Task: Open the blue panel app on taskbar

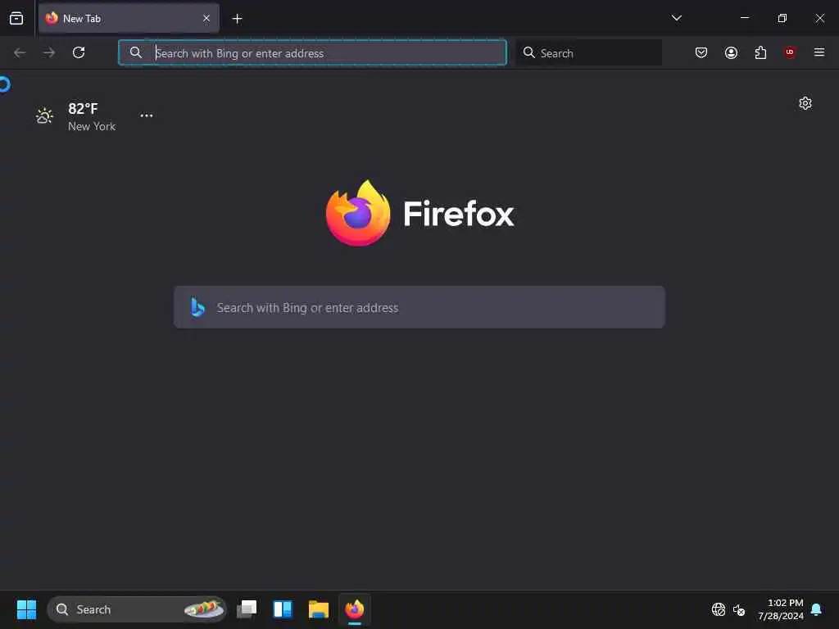Action: [283, 609]
